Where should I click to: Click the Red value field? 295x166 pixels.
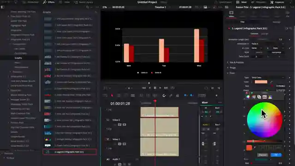pyautogui.click(x=281, y=86)
